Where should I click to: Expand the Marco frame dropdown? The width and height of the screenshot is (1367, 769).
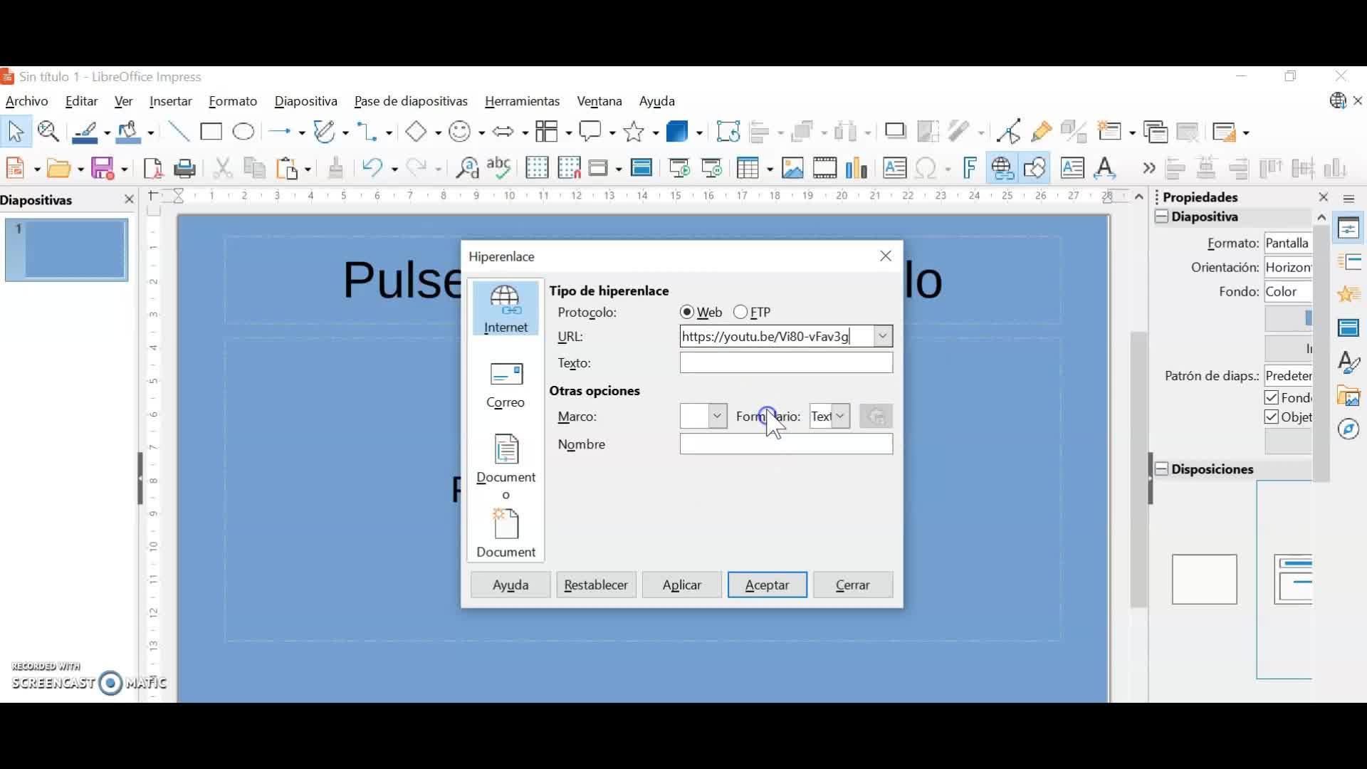(x=717, y=416)
